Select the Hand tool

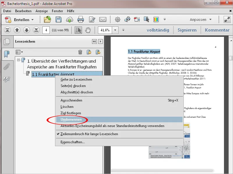[88, 30]
